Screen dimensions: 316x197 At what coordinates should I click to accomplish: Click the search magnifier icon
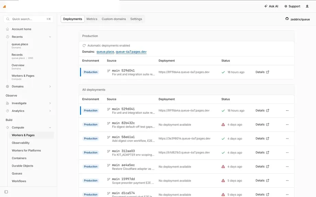coord(8,19)
